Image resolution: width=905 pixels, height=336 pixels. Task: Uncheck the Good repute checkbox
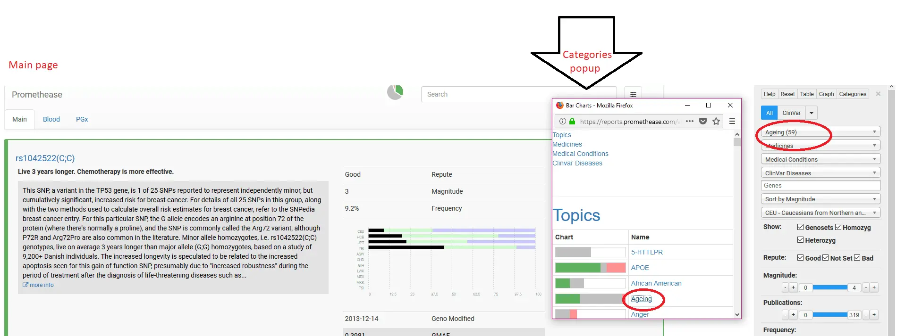point(800,258)
